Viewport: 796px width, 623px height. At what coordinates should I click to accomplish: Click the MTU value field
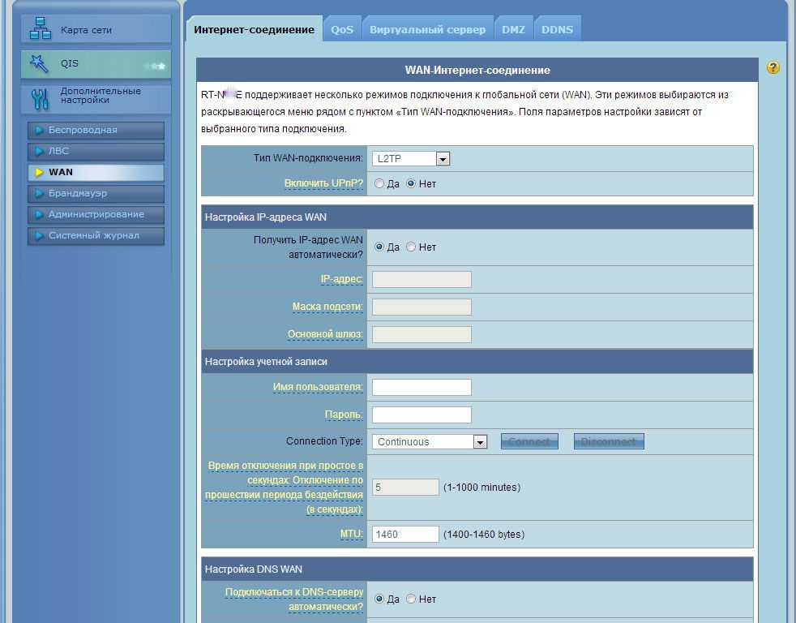tap(405, 535)
